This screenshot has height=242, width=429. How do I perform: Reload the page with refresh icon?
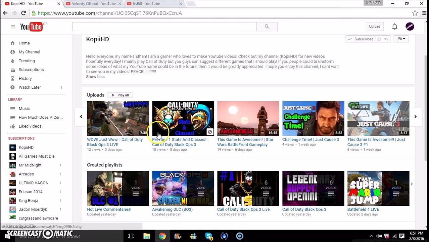tap(23, 13)
